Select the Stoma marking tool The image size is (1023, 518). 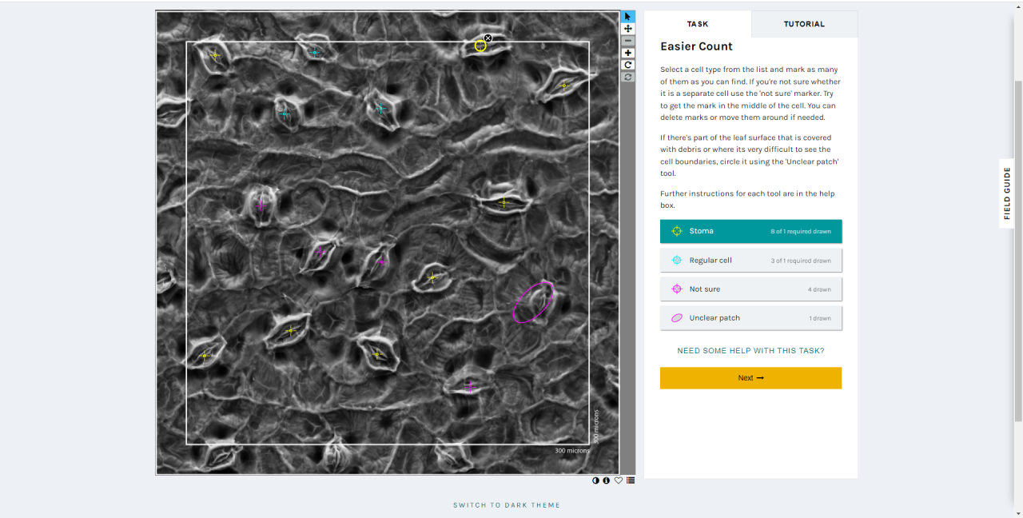click(750, 231)
